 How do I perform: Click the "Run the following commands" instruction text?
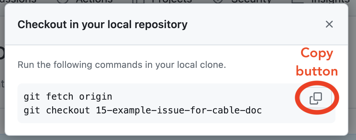point(122,65)
